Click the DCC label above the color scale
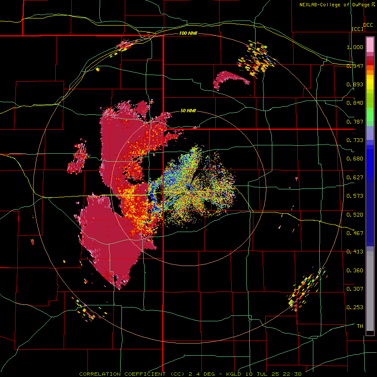Image resolution: width=377 pixels, height=377 pixels. (368, 25)
